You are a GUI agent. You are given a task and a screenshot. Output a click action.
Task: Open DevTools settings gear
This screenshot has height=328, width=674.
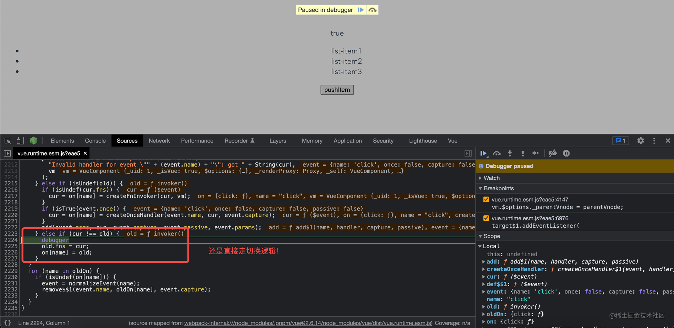(x=641, y=141)
